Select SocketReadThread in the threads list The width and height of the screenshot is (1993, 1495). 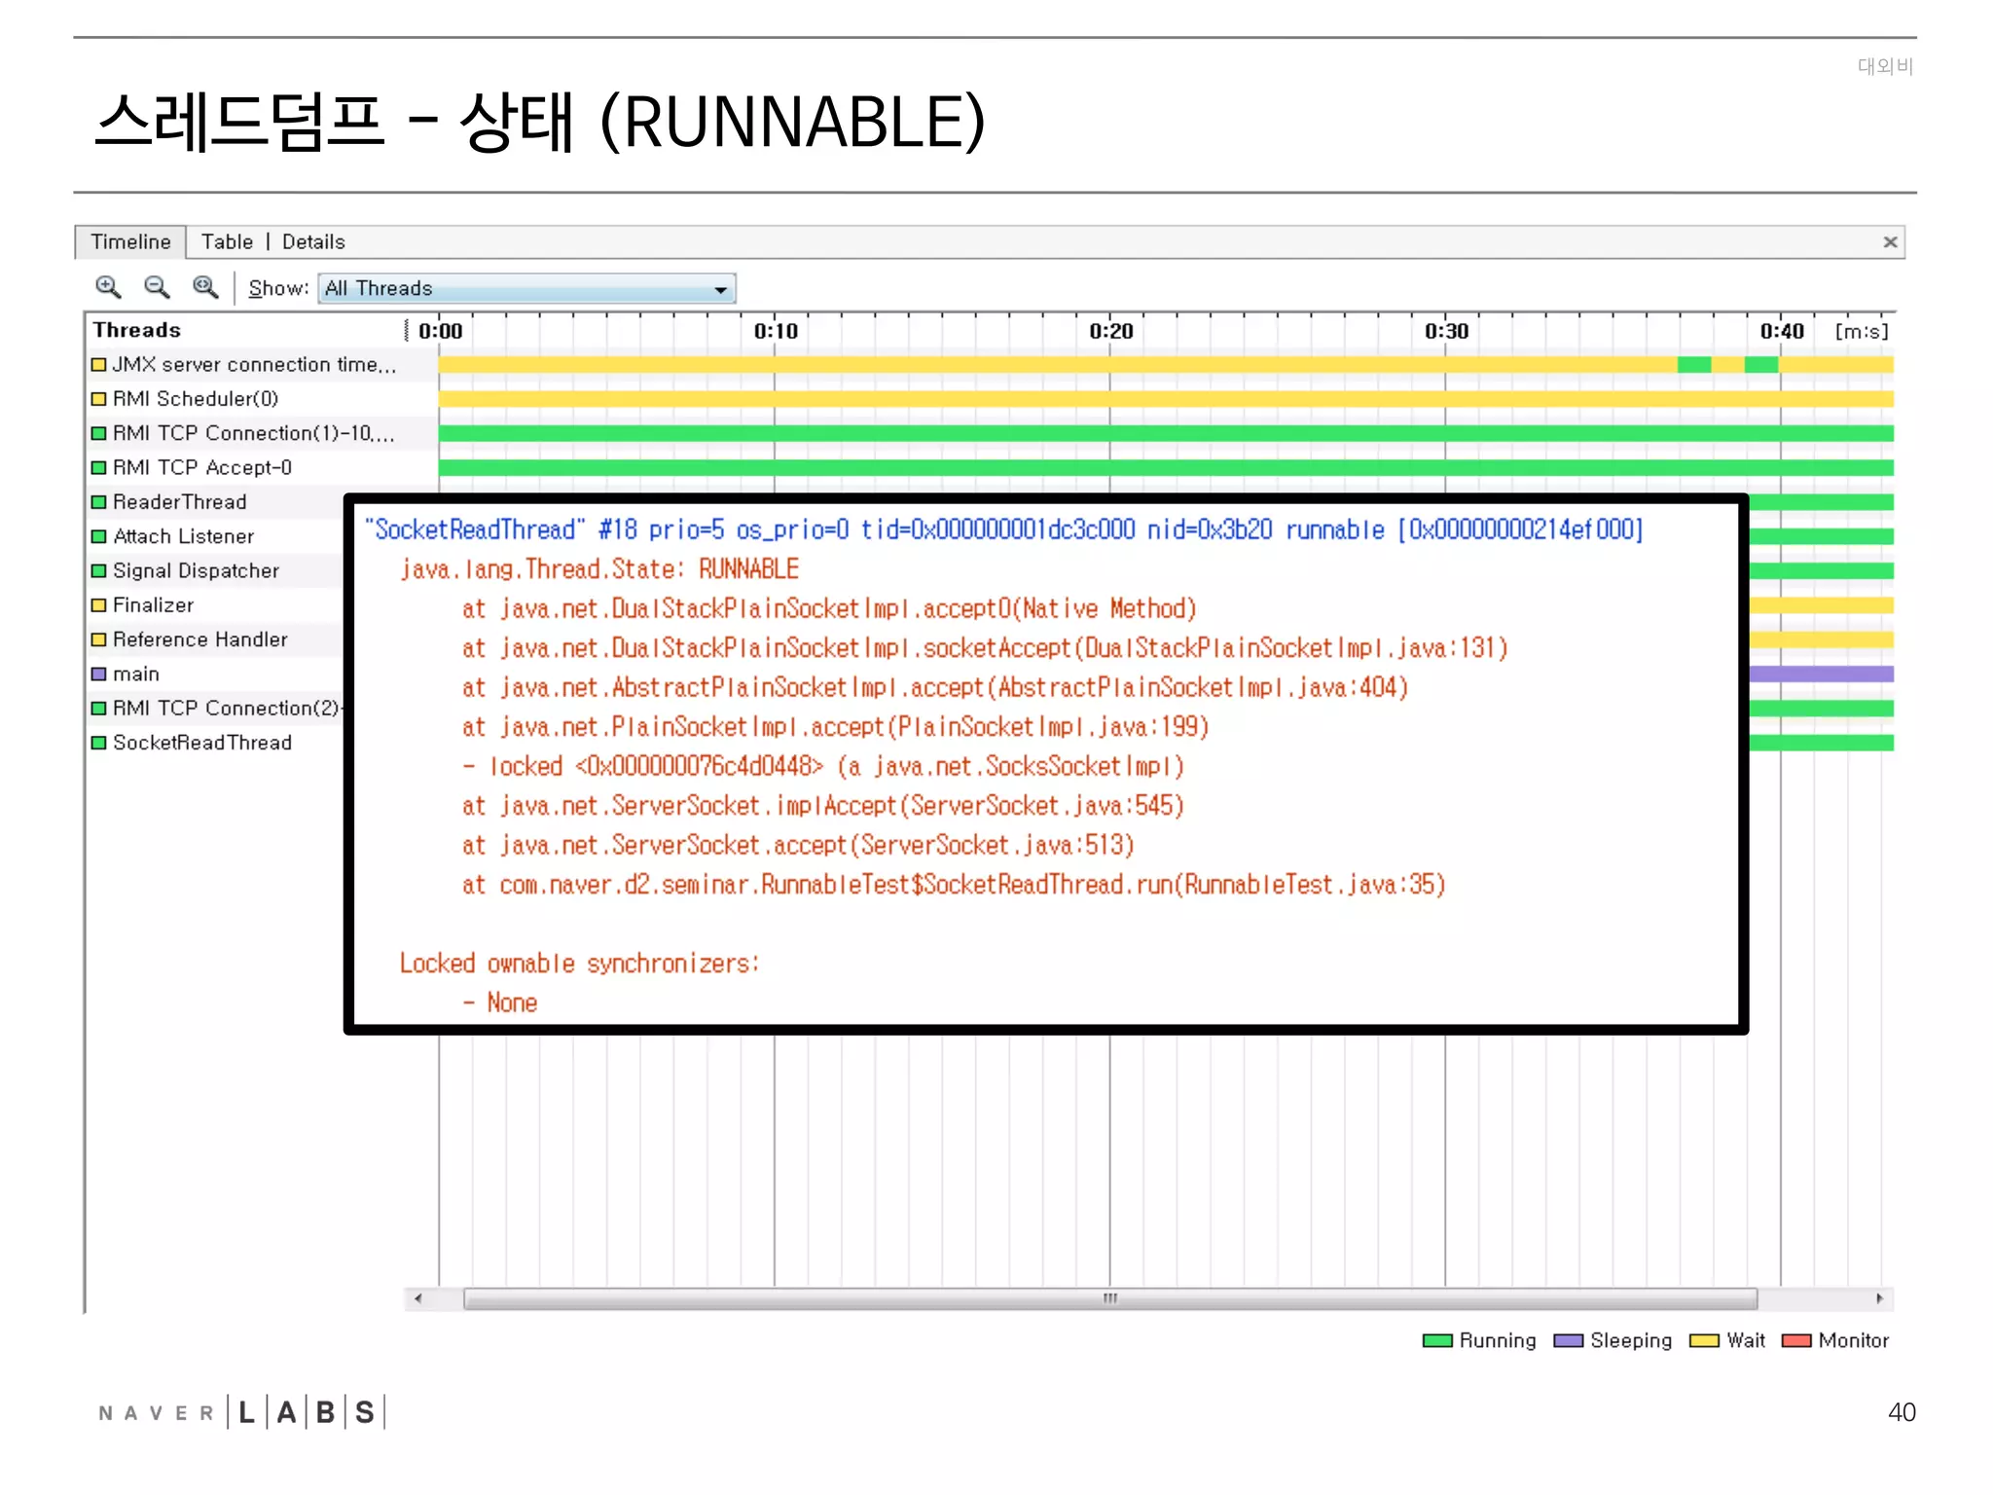tap(202, 743)
